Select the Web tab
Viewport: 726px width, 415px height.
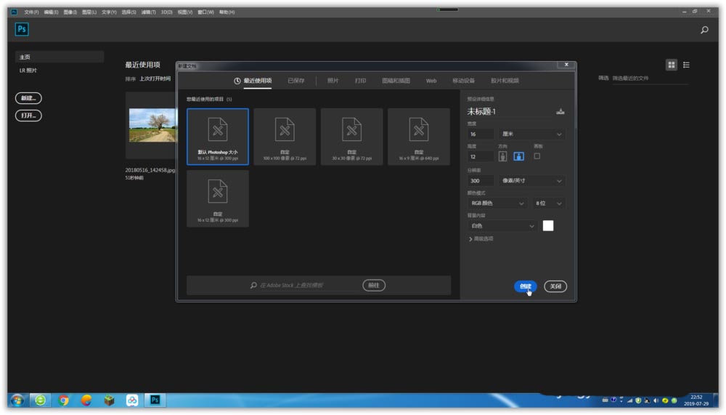[431, 81]
